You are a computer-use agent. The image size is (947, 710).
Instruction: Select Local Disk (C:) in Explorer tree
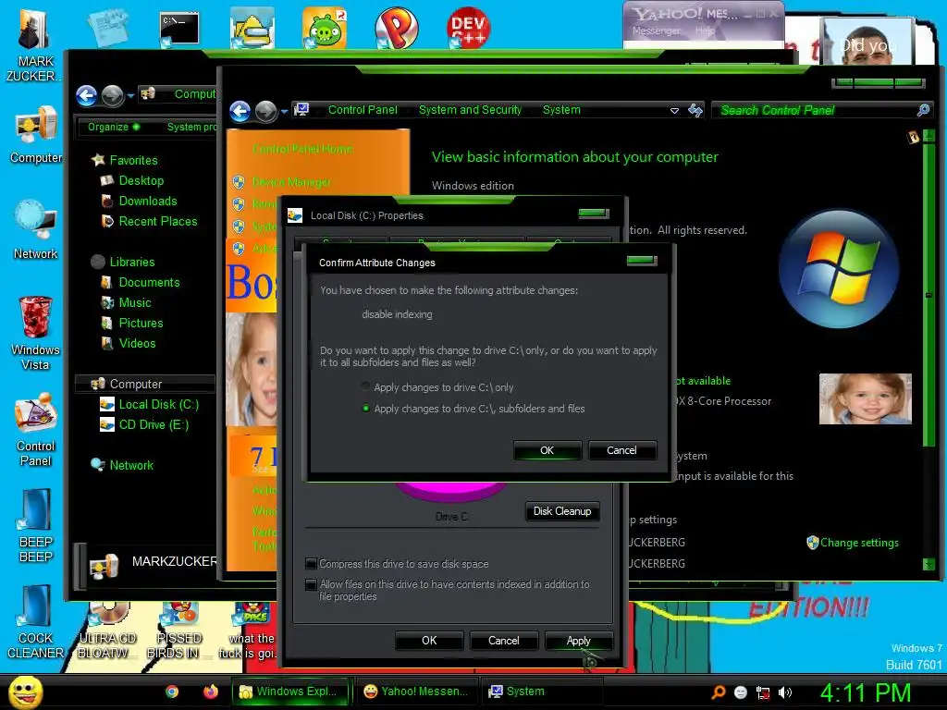[159, 405]
